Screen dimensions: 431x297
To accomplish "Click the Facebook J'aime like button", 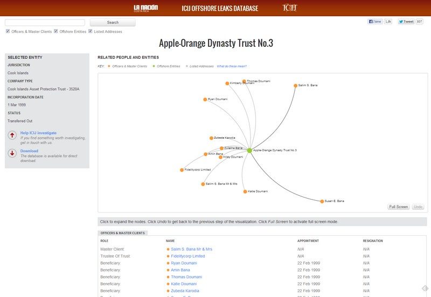I will pyautogui.click(x=375, y=22).
